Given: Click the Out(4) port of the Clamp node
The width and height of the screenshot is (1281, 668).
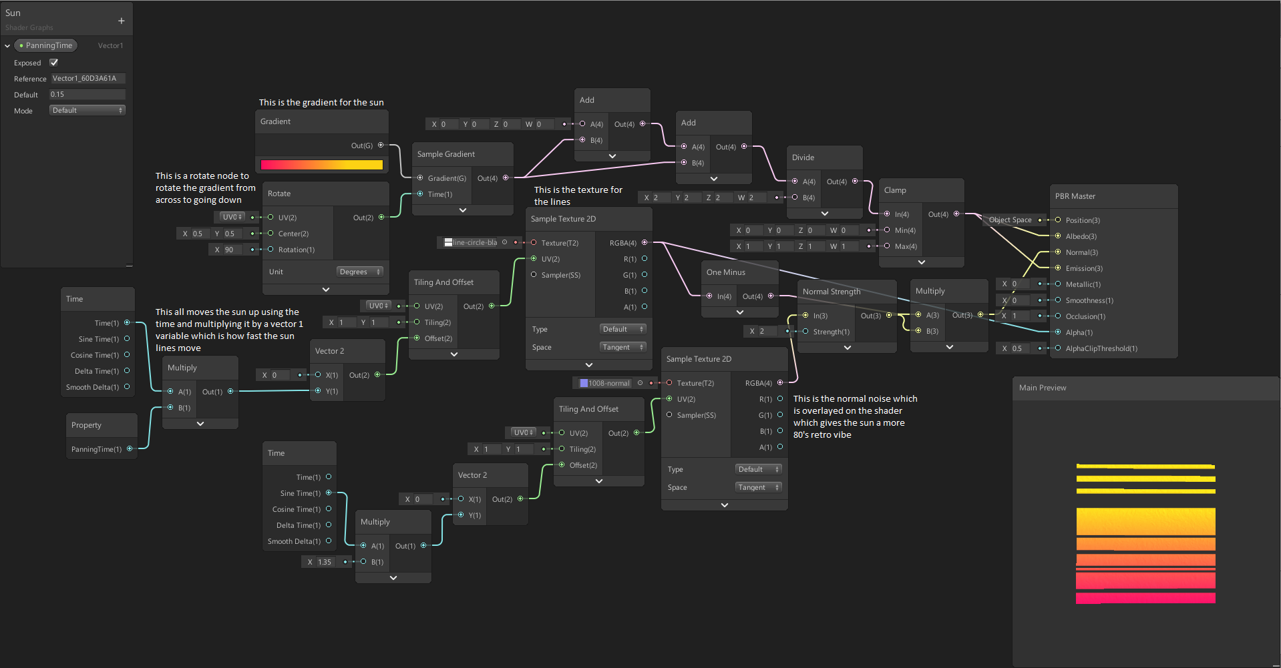Looking at the screenshot, I should (956, 214).
